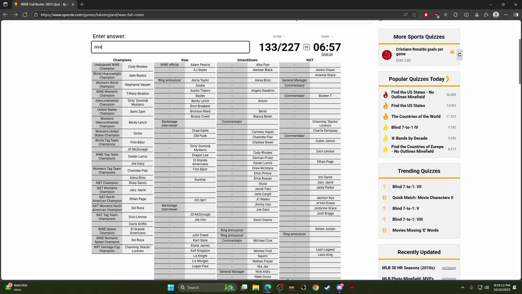Image resolution: width=522 pixels, height=294 pixels.
Task: Toggle the browser sidebar icon
Action: pyautogui.click(x=516, y=15)
